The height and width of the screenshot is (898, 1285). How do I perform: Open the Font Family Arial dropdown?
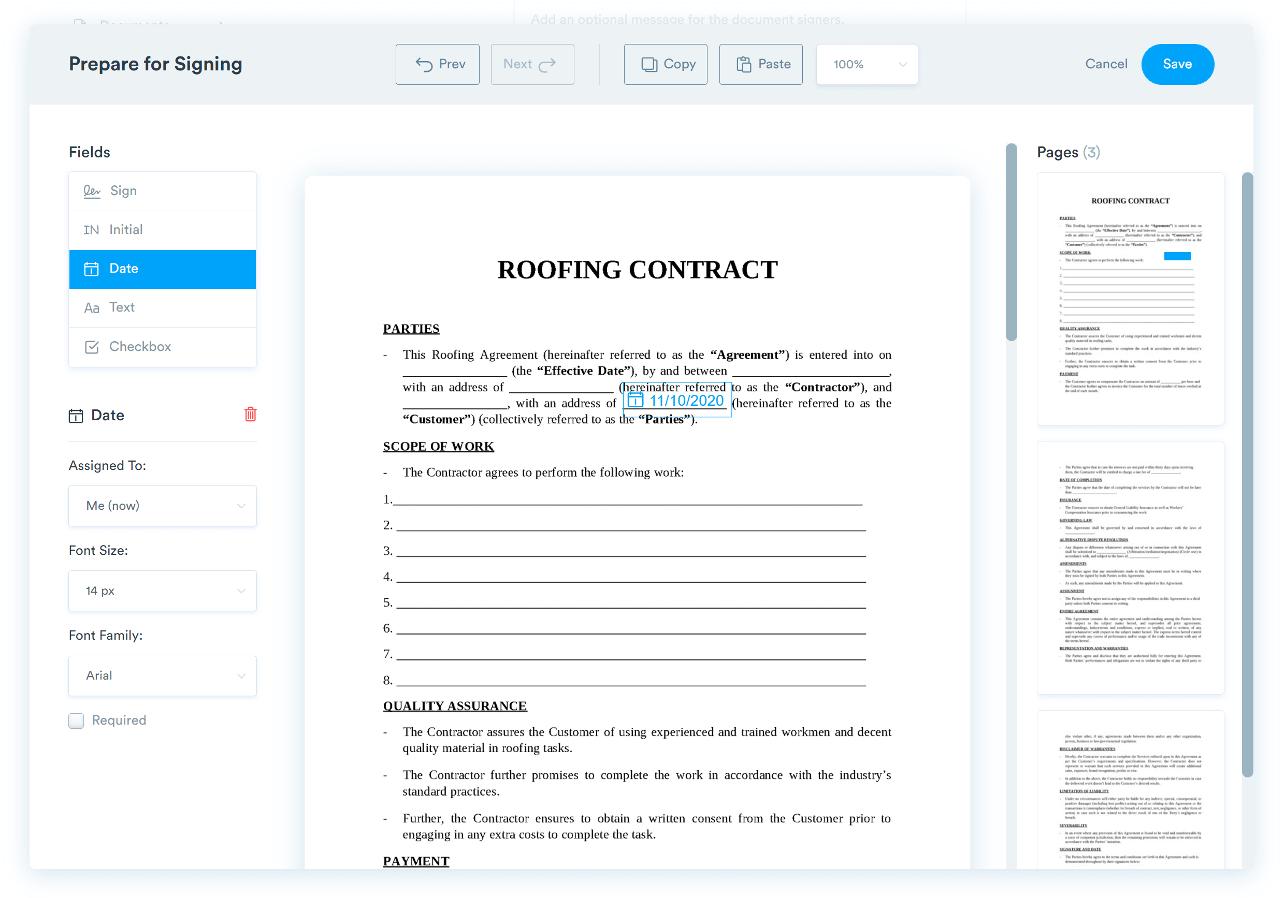162,675
